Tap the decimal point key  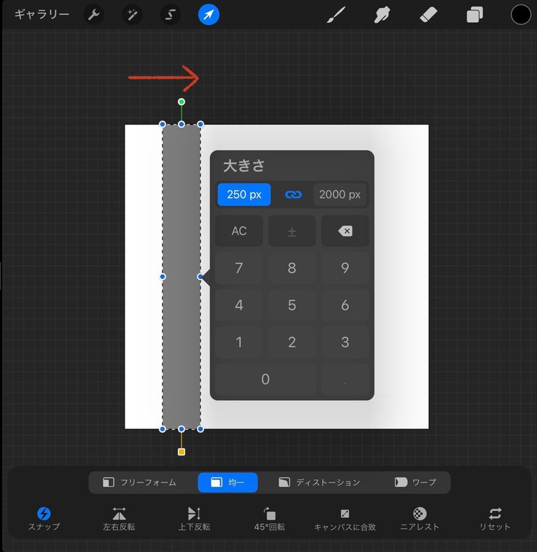click(345, 379)
